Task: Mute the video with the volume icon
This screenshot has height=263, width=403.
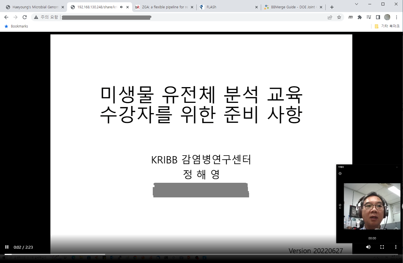Action: (x=368, y=247)
